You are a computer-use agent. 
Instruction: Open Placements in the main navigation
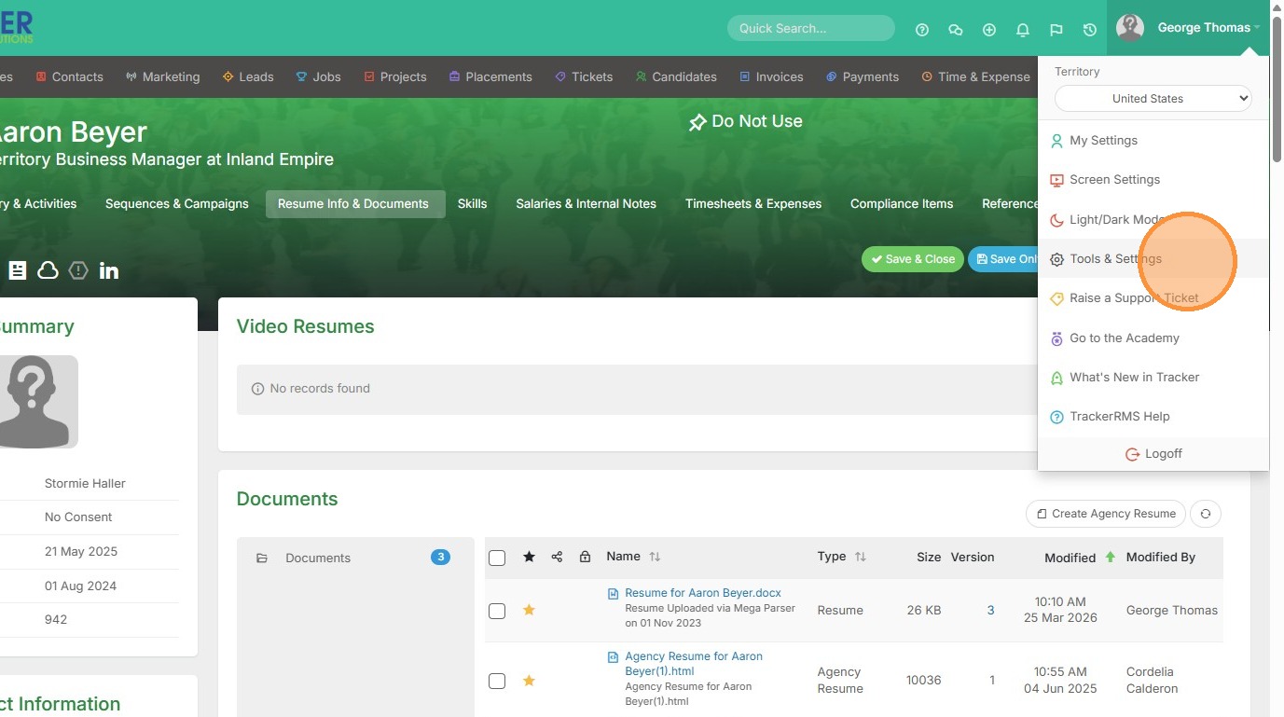click(x=490, y=77)
